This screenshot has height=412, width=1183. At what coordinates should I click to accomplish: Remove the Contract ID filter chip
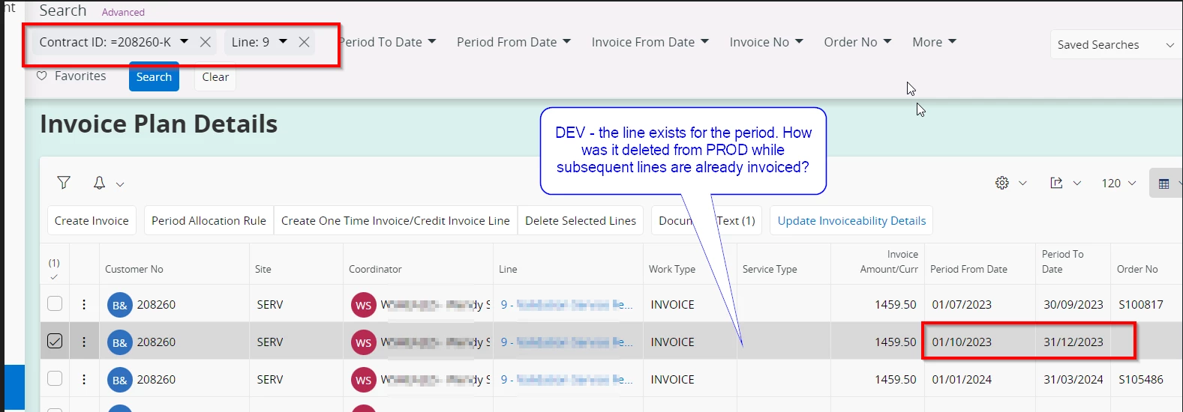pos(205,42)
